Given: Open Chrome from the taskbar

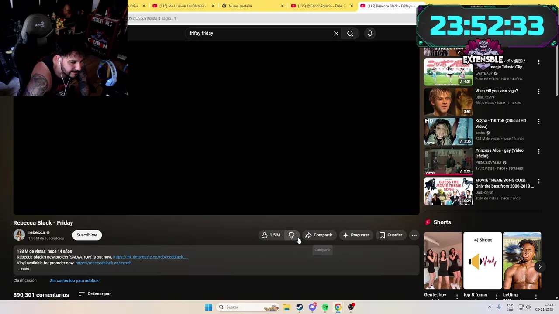Looking at the screenshot, I should [338, 307].
